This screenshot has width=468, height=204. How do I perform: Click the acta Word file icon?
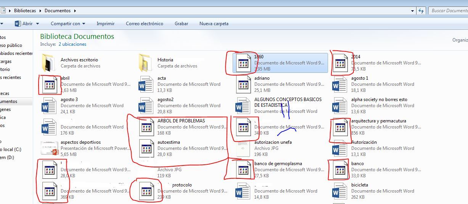[145, 84]
